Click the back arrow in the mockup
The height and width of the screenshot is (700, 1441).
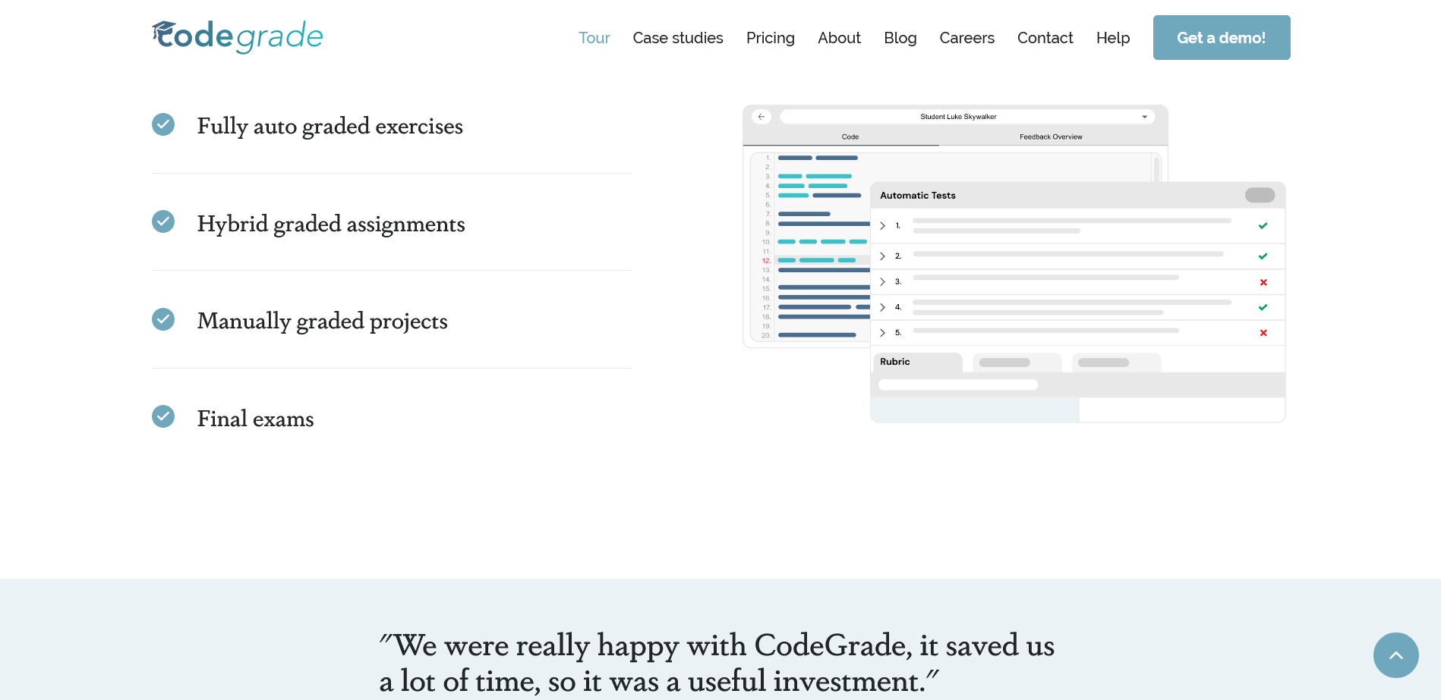click(x=761, y=117)
